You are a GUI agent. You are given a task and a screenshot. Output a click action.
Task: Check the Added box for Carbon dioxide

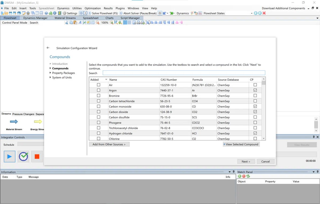pos(99,112)
